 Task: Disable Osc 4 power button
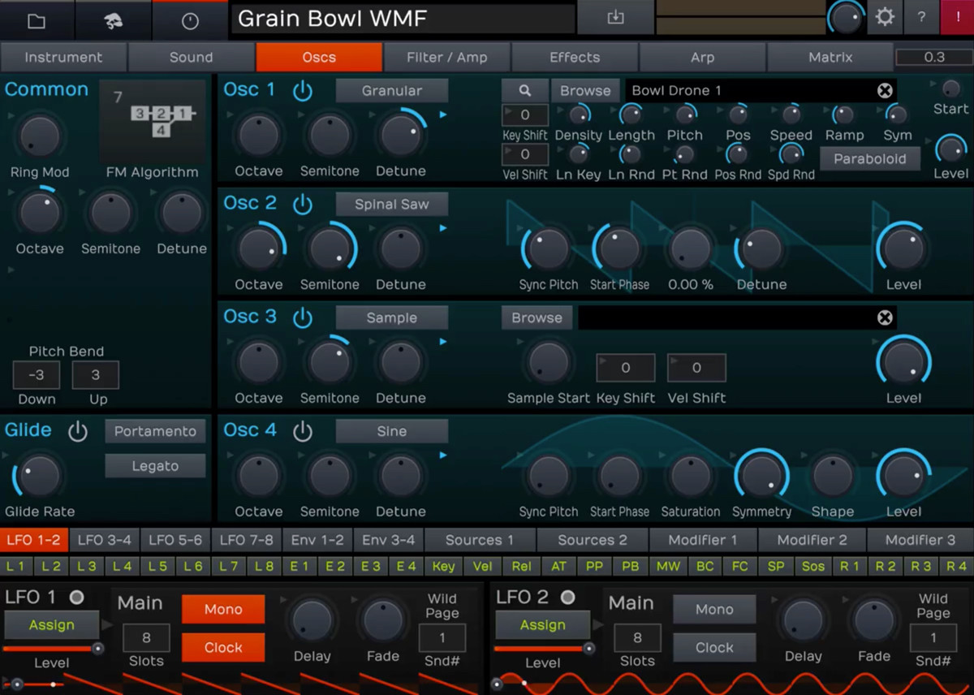(303, 431)
